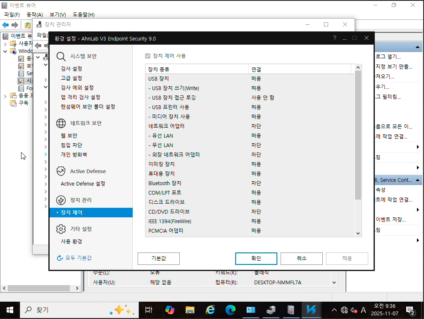Click the 기타 설정 gear icon
This screenshot has height=319, width=424.
[61, 229]
